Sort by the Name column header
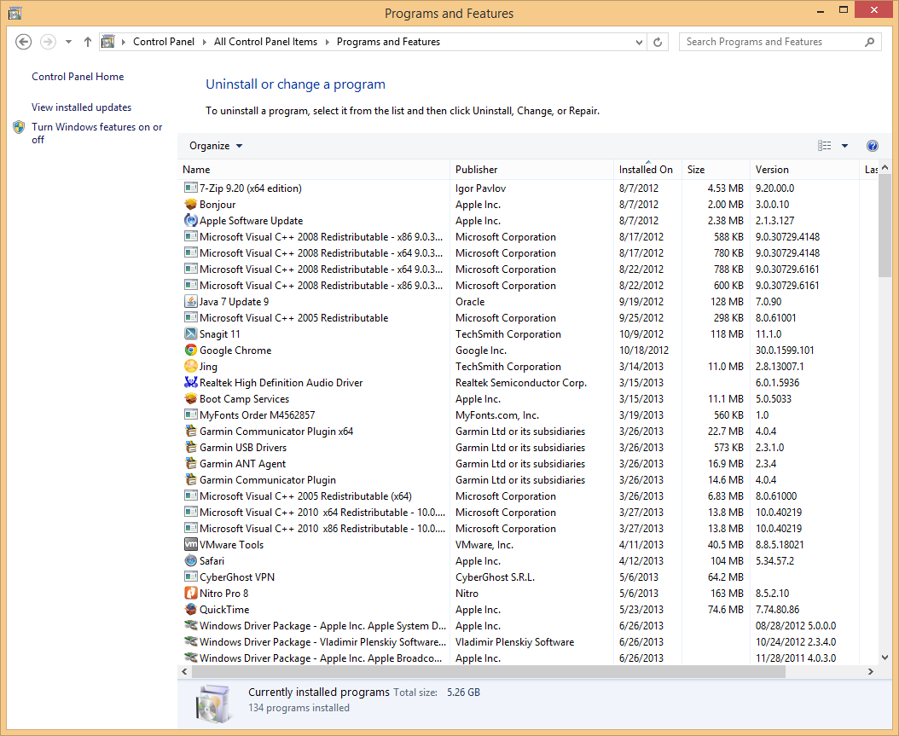The image size is (899, 736). [314, 169]
